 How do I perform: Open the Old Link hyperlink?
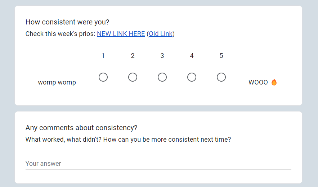[x=161, y=34]
